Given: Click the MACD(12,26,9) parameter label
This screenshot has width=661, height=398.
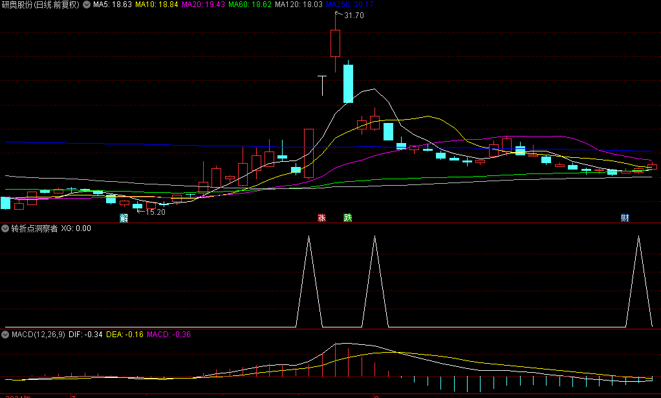Looking at the screenshot, I should 38,335.
